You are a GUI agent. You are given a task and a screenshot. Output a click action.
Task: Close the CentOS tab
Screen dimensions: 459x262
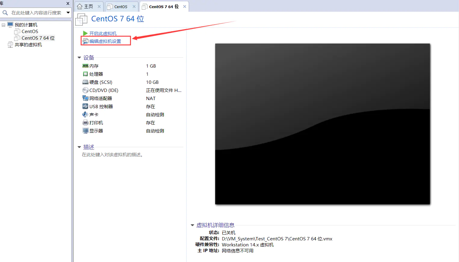coord(134,7)
